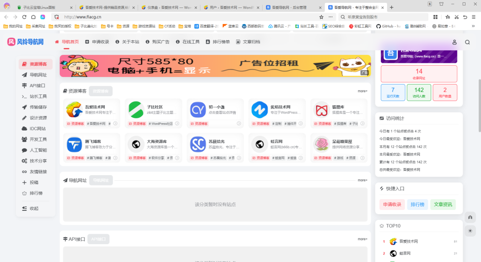This screenshot has width=481, height=262.
Task: Open 吾爱技术网 site card icon
Action: coord(74,110)
